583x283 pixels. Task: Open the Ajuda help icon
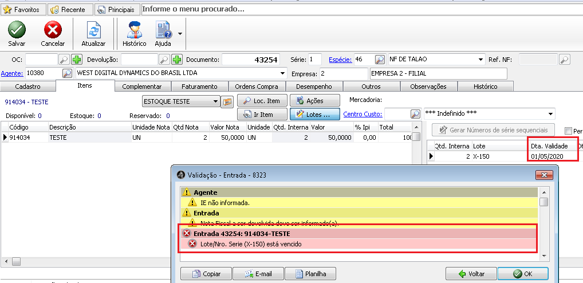click(163, 30)
